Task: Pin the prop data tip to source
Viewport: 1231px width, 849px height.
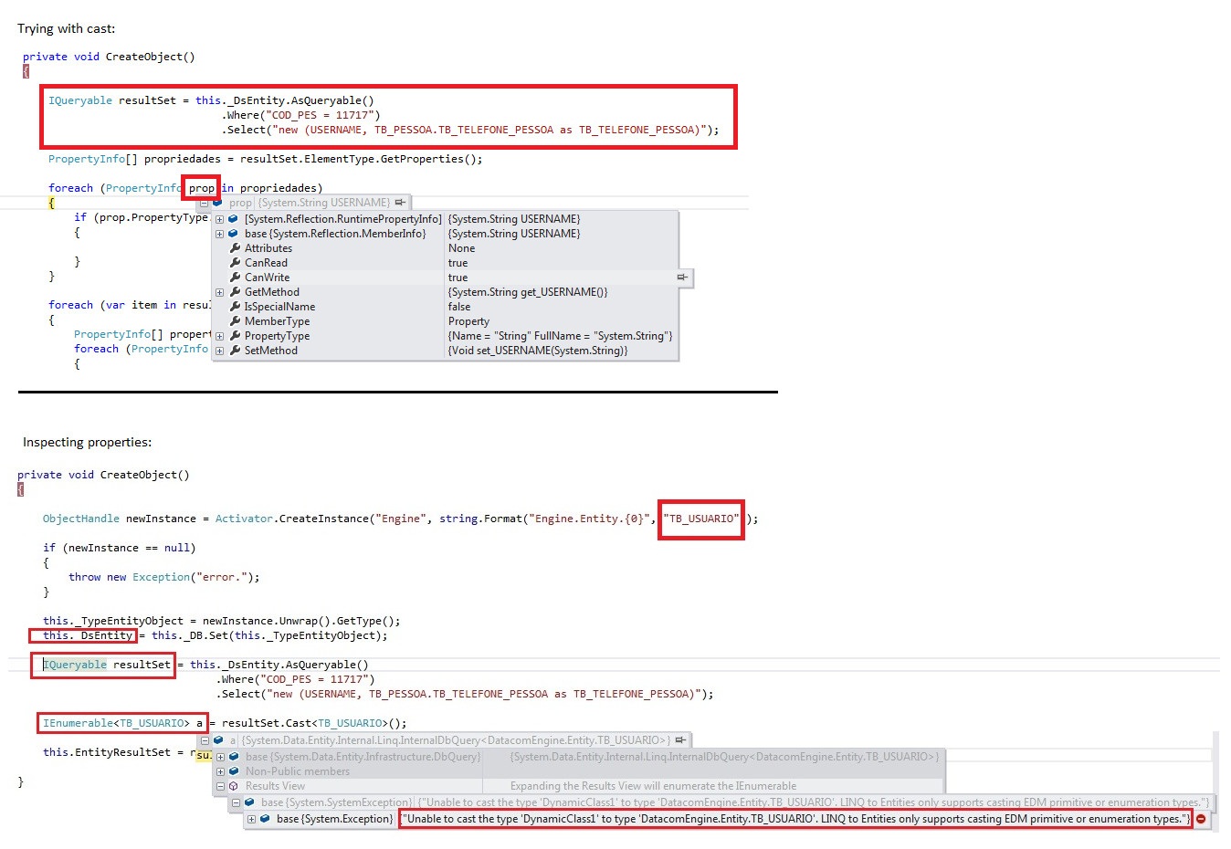Action: tap(400, 203)
